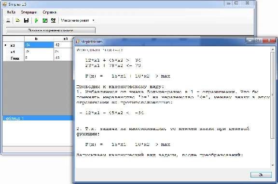This screenshot has height=184, width=278.
Task: Click the green run arrow icon
Action: [36, 21]
